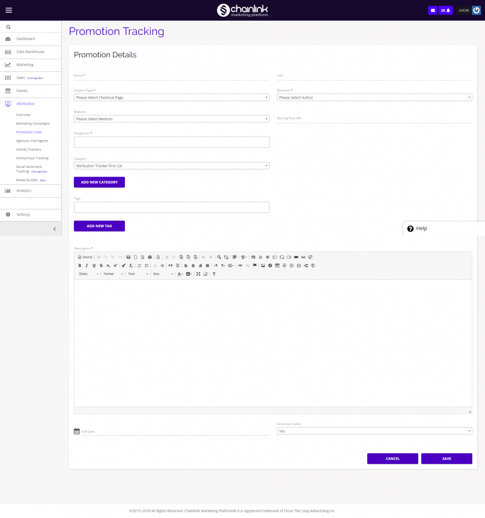Maximize the description editor
The image size is (485, 518).
[x=198, y=274]
